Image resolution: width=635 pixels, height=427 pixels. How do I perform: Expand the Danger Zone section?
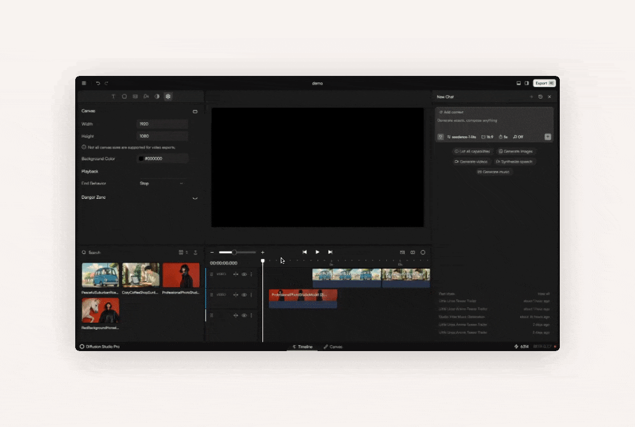tap(195, 197)
